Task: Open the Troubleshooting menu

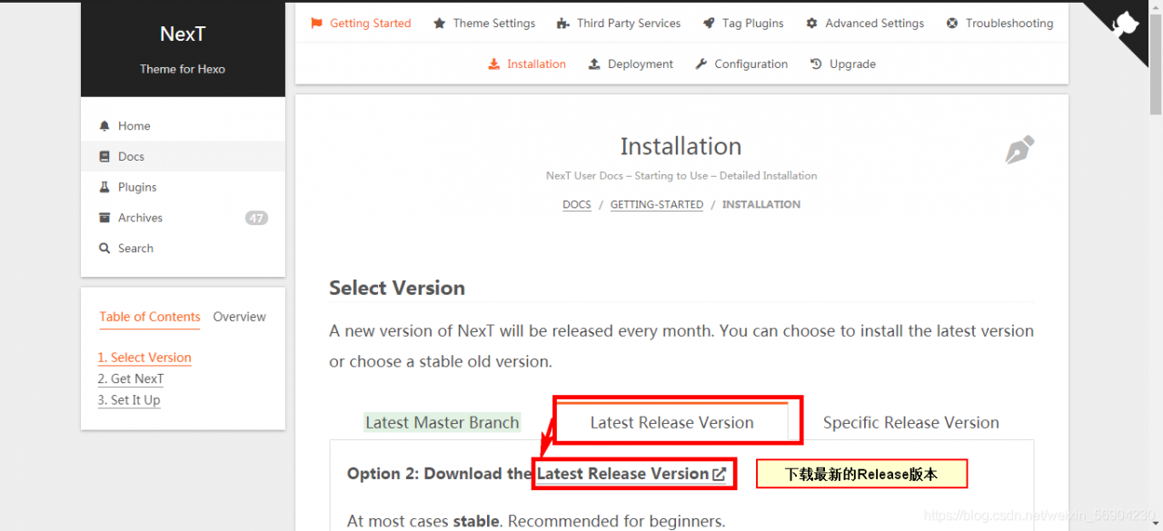Action: point(999,24)
